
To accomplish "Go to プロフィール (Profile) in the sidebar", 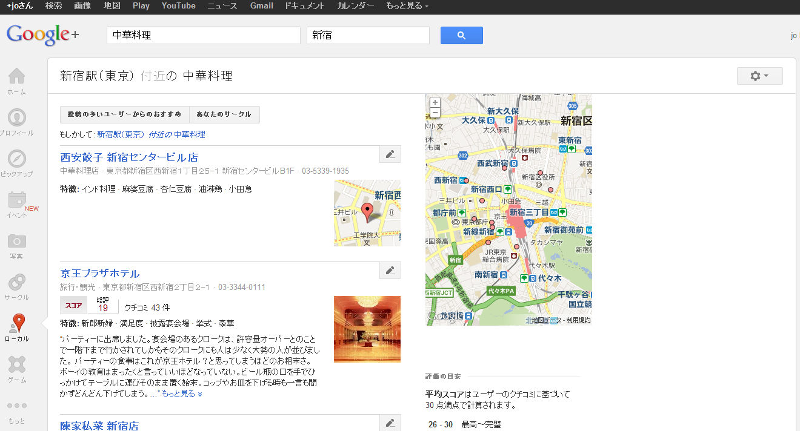I will click(x=16, y=118).
